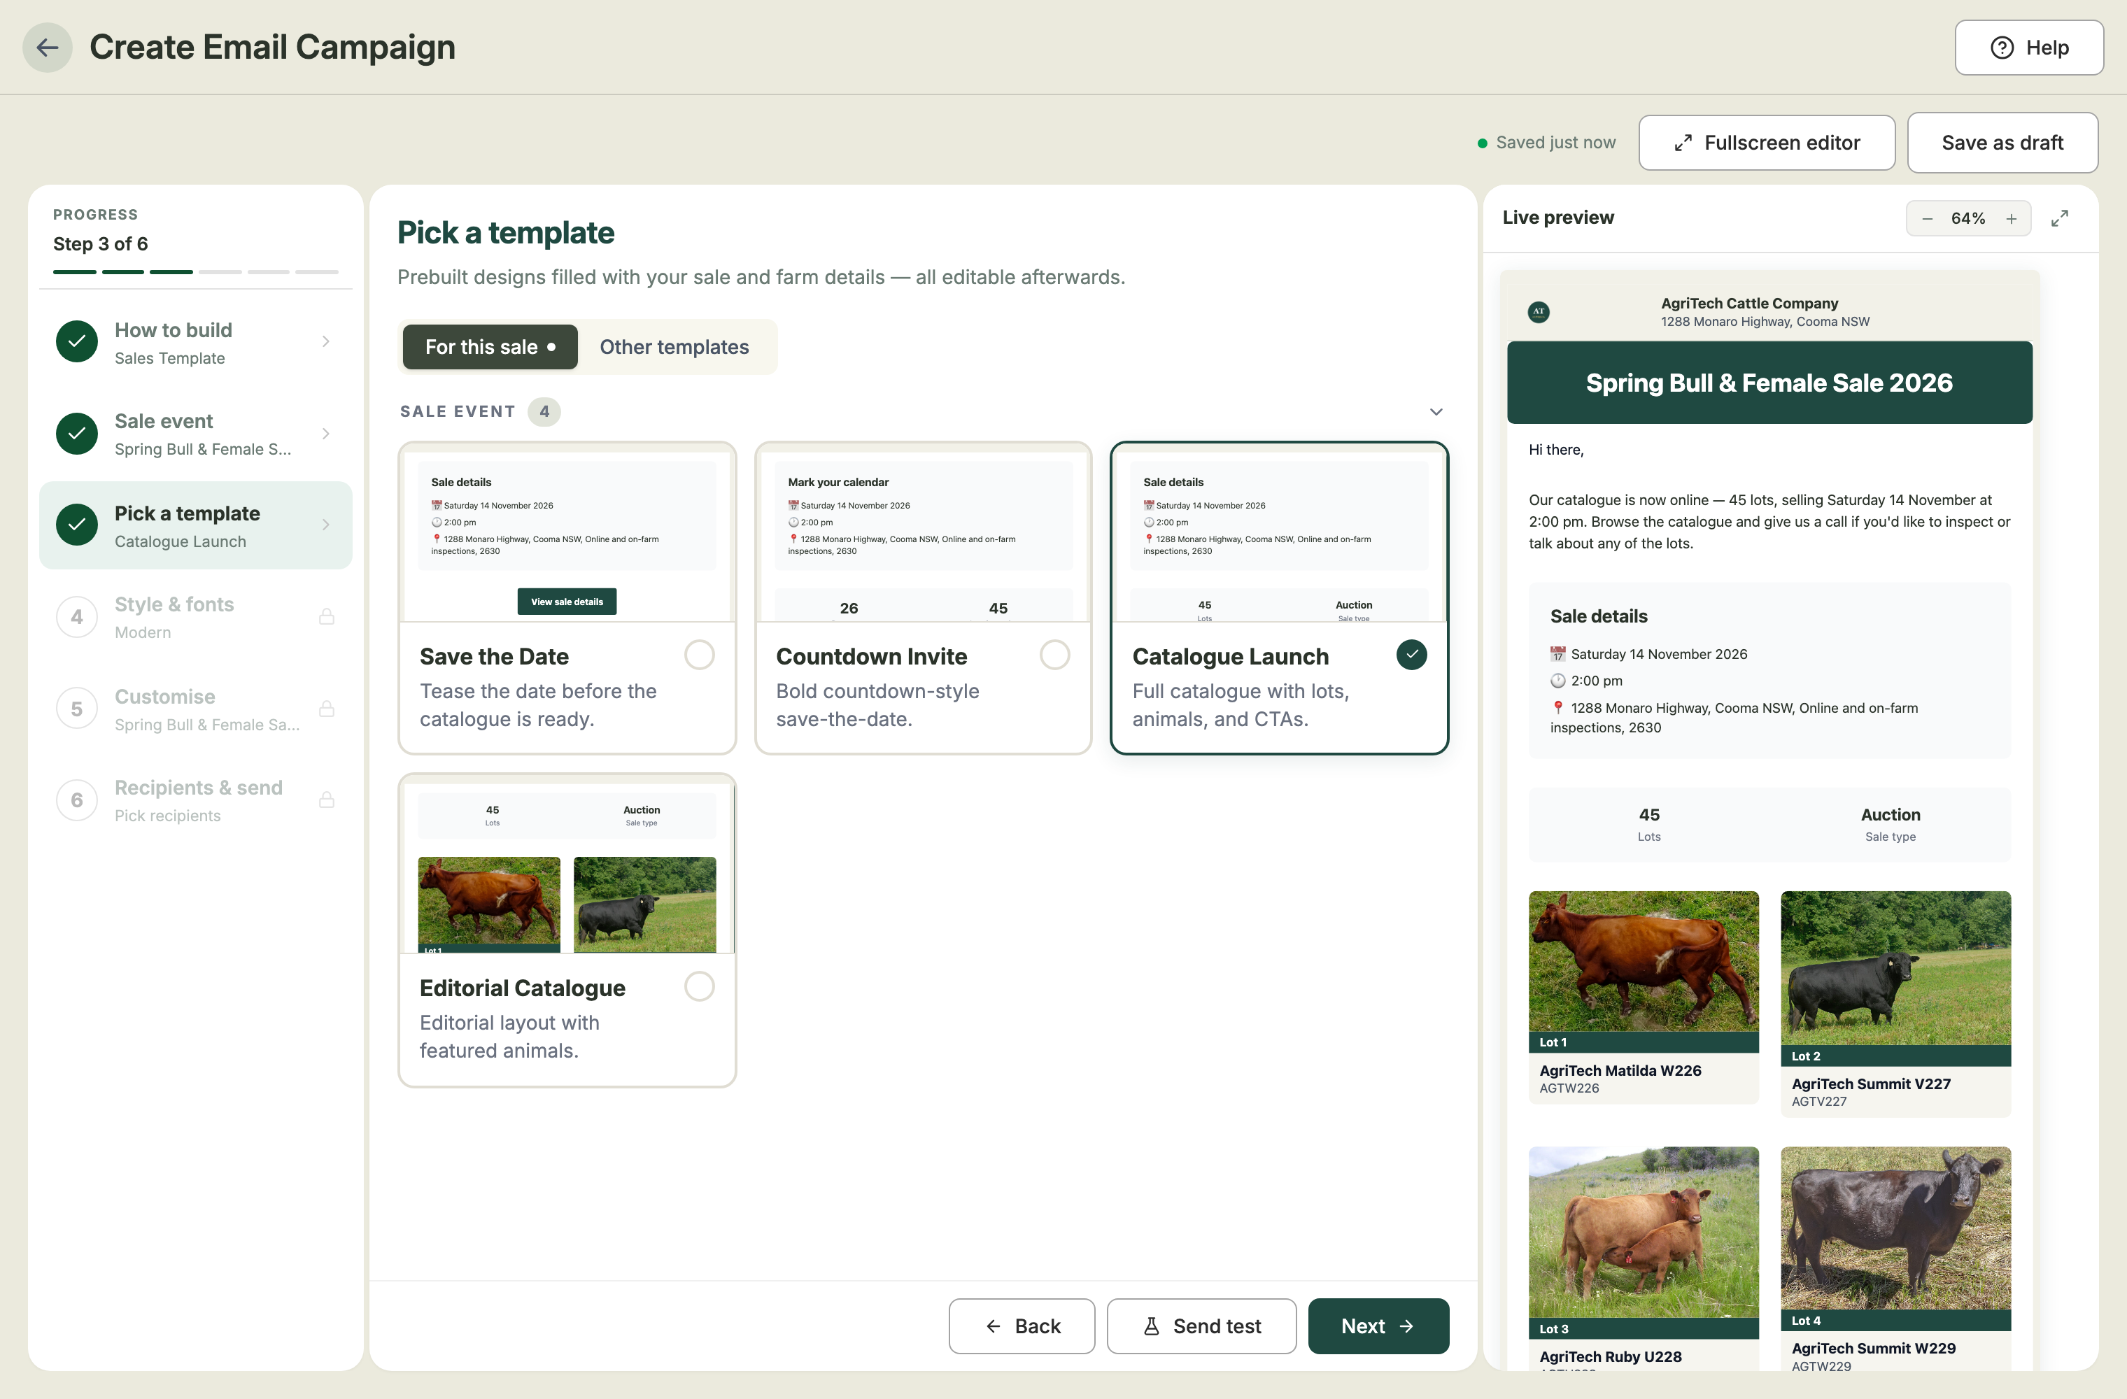Click the AgriTech logo avatar in preview
The height and width of the screenshot is (1399, 2127).
point(1538,312)
